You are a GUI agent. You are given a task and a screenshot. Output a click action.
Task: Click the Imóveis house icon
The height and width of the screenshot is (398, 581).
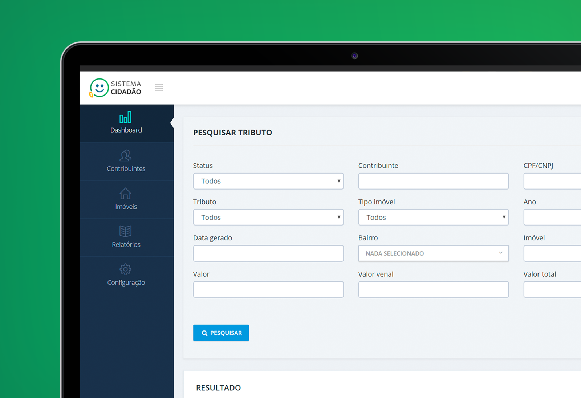click(126, 194)
